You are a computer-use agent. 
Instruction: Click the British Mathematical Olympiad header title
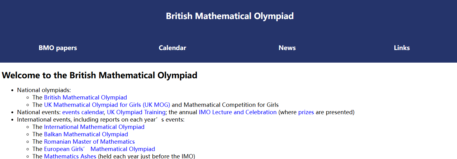[230, 16]
